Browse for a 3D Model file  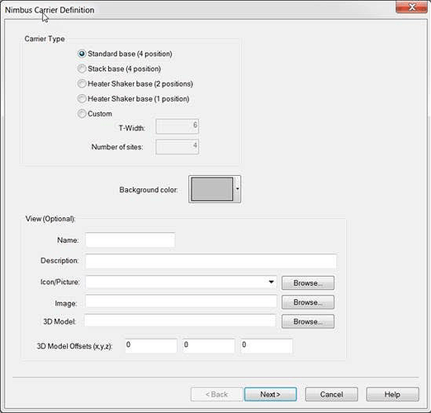pyautogui.click(x=308, y=321)
